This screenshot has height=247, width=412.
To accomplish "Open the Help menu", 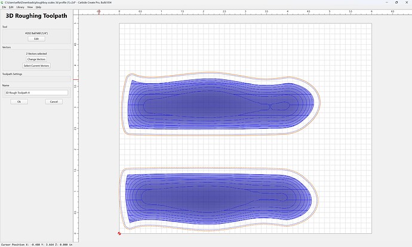I will (x=38, y=7).
